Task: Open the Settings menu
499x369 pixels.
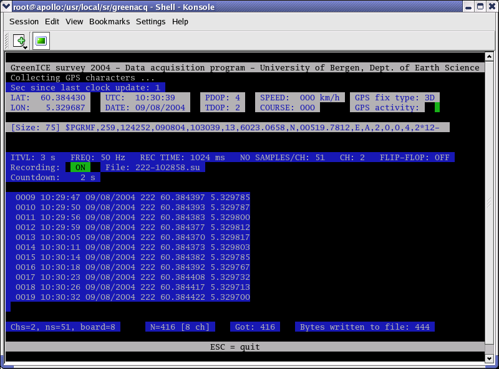Action: 150,21
